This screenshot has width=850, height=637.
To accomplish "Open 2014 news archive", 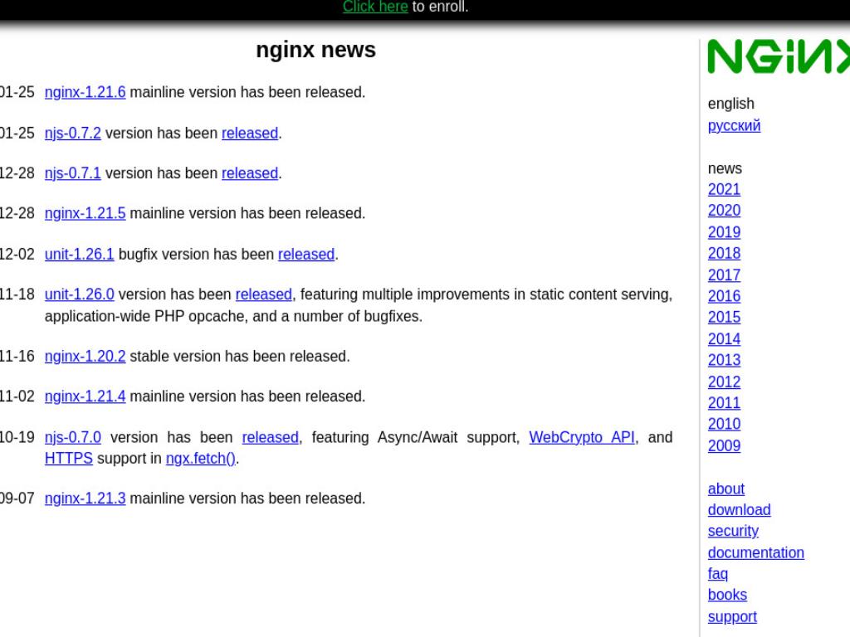I will tap(724, 339).
